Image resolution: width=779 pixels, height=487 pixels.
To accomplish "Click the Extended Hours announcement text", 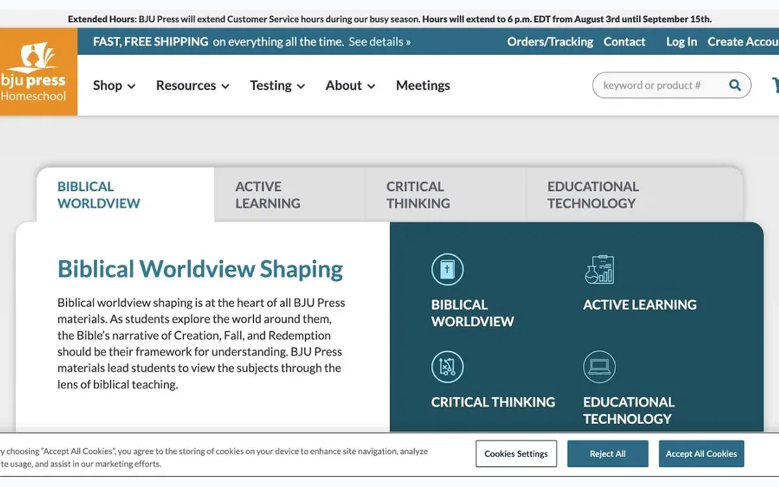I will tap(389, 19).
